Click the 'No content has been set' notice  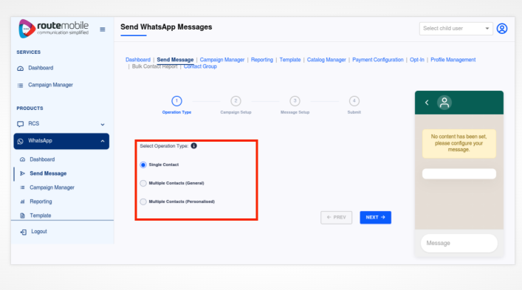point(459,143)
